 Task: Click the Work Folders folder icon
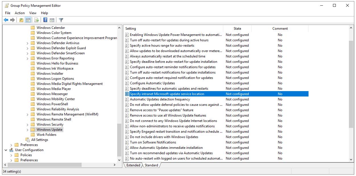pos(33,135)
